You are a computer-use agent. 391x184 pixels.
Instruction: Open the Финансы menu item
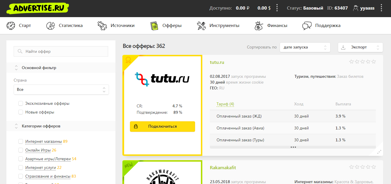(x=271, y=26)
